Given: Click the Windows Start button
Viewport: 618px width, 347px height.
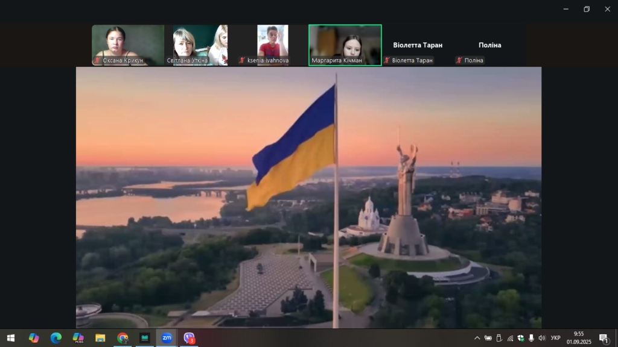Looking at the screenshot, I should coord(11,338).
